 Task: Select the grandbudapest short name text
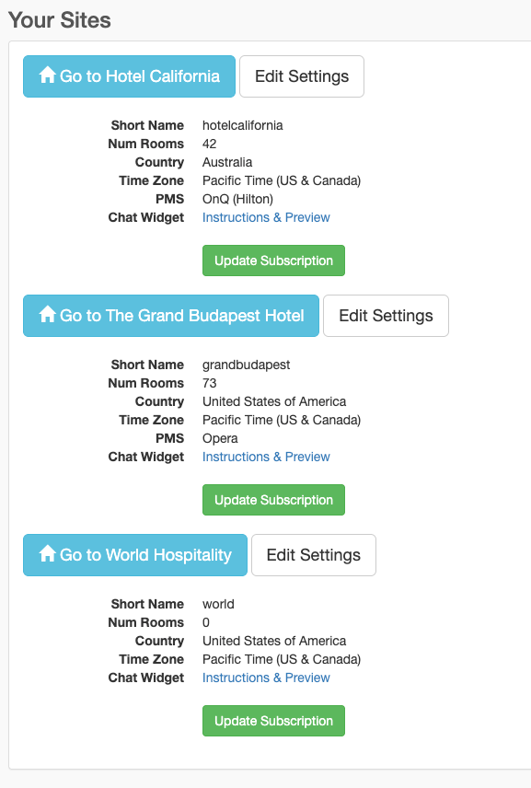coord(246,365)
